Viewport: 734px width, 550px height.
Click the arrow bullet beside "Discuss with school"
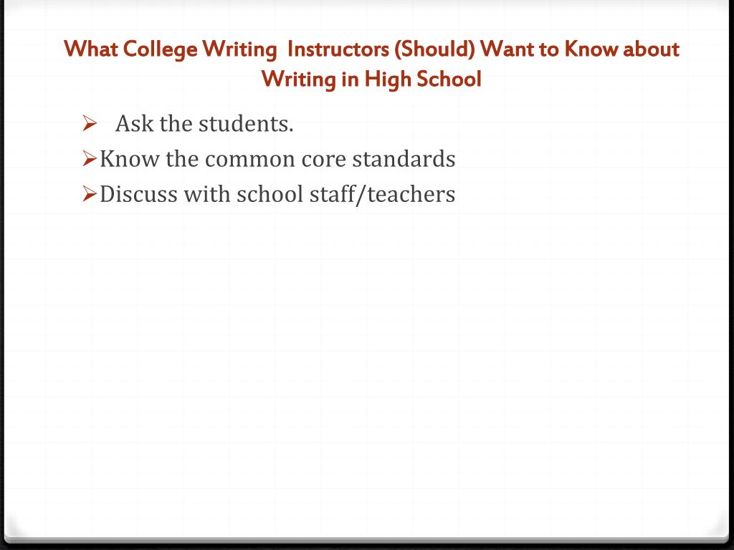[90, 193]
